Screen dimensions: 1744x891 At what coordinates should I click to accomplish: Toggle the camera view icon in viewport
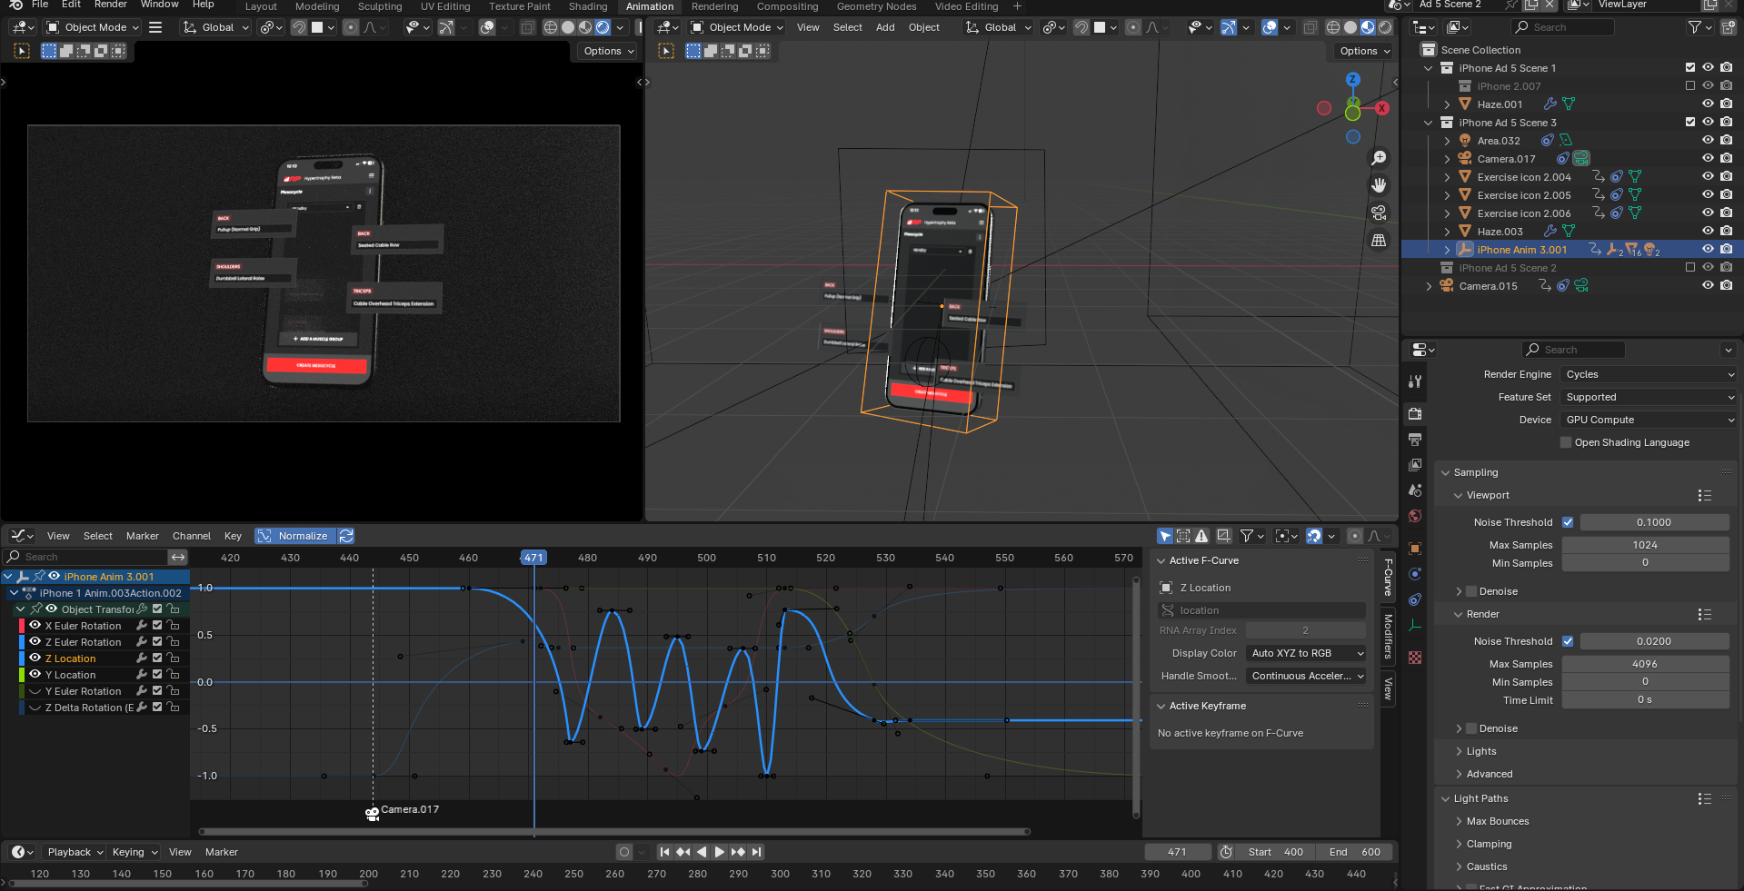click(x=1379, y=213)
